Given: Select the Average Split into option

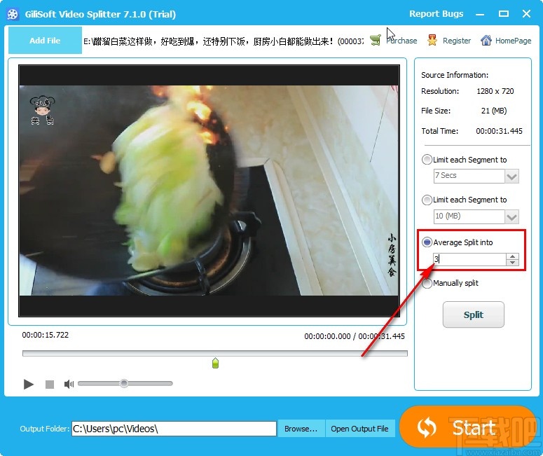Looking at the screenshot, I should [x=427, y=242].
